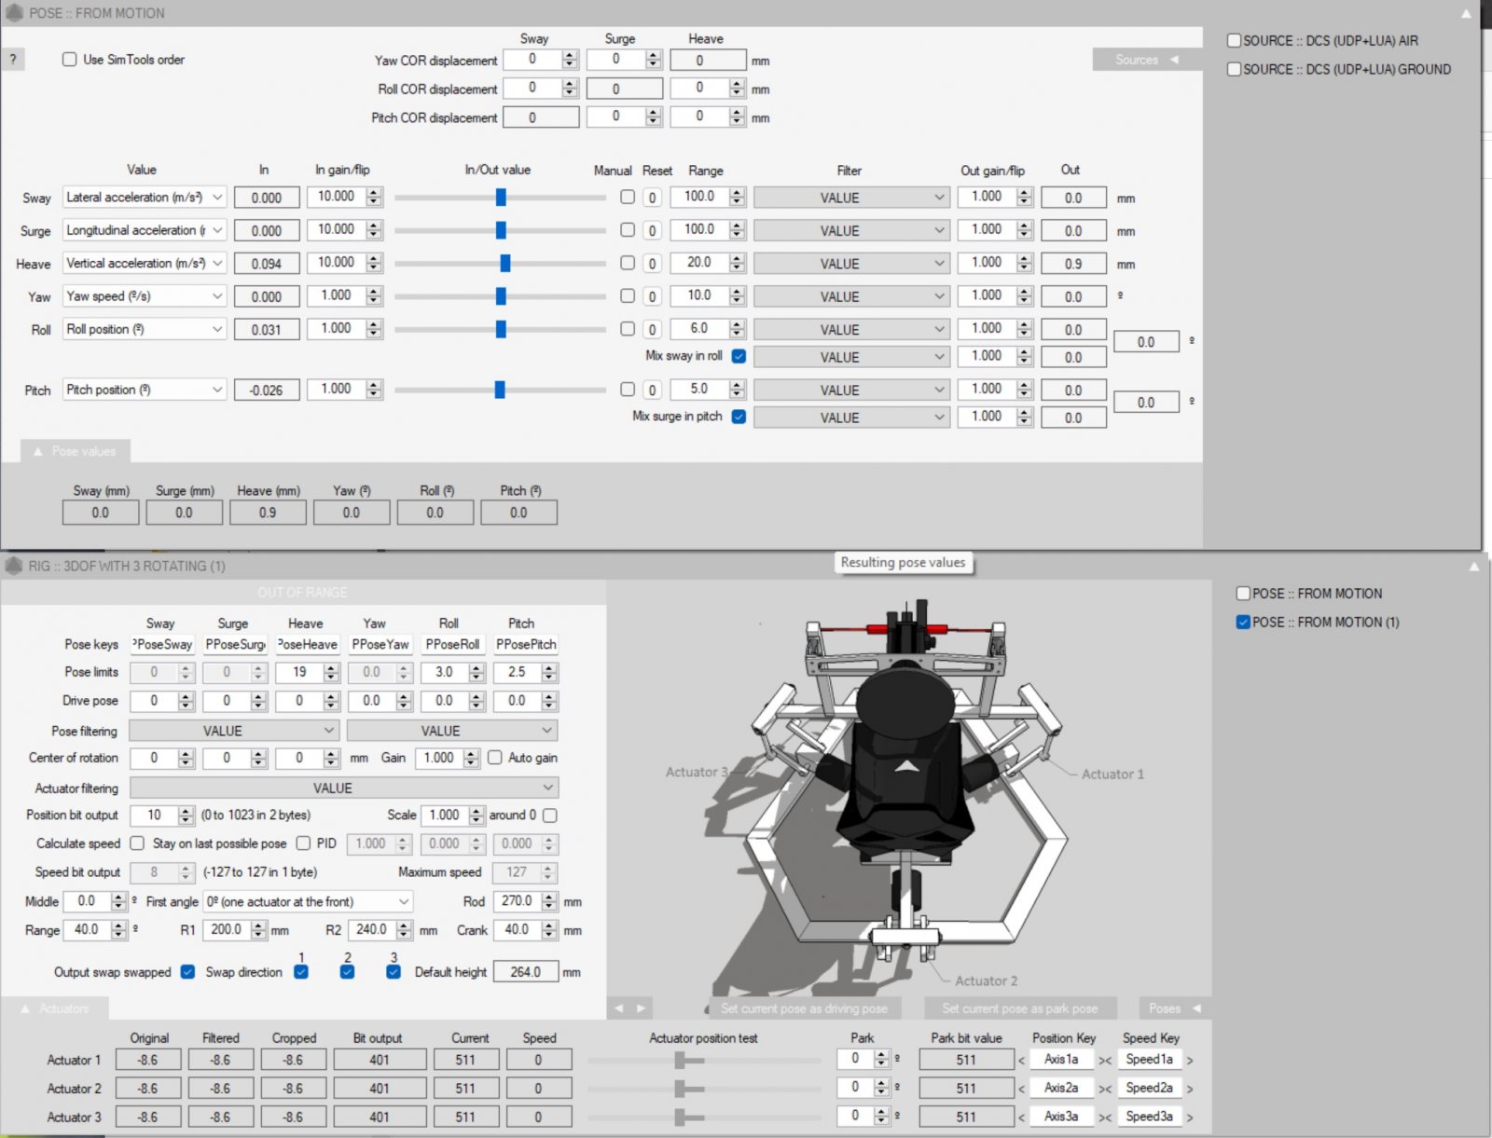Open the Pose filtering VALUE dropdown under Yaw

click(452, 731)
